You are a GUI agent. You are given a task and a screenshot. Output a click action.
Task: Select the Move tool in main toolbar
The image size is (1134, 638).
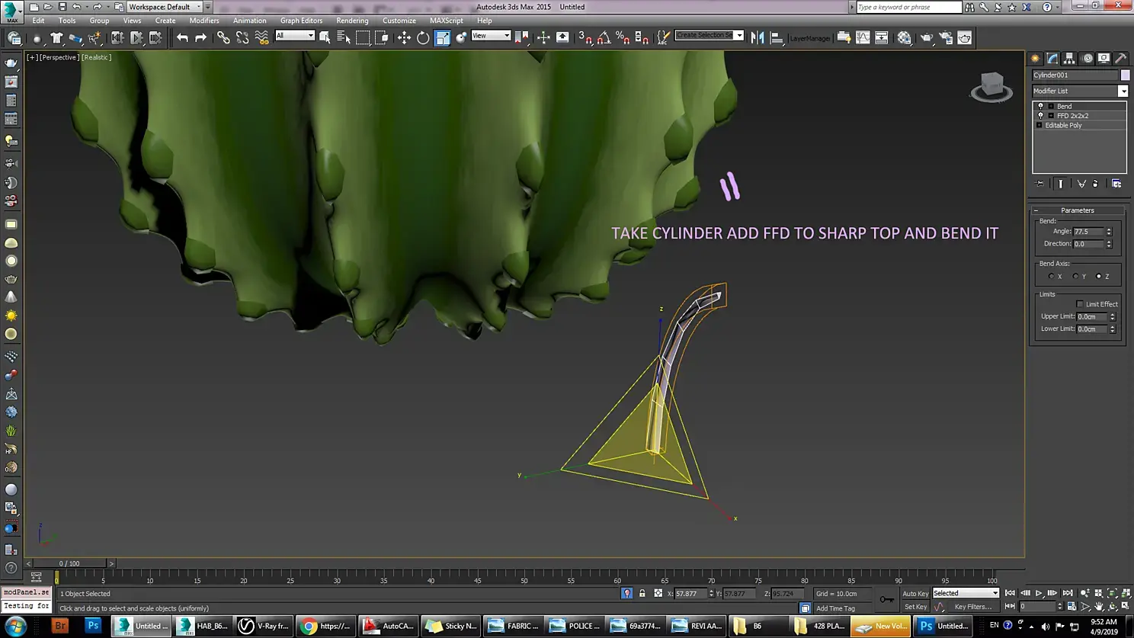point(404,37)
